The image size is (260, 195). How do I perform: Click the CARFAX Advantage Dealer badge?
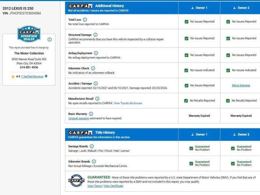click(29, 34)
